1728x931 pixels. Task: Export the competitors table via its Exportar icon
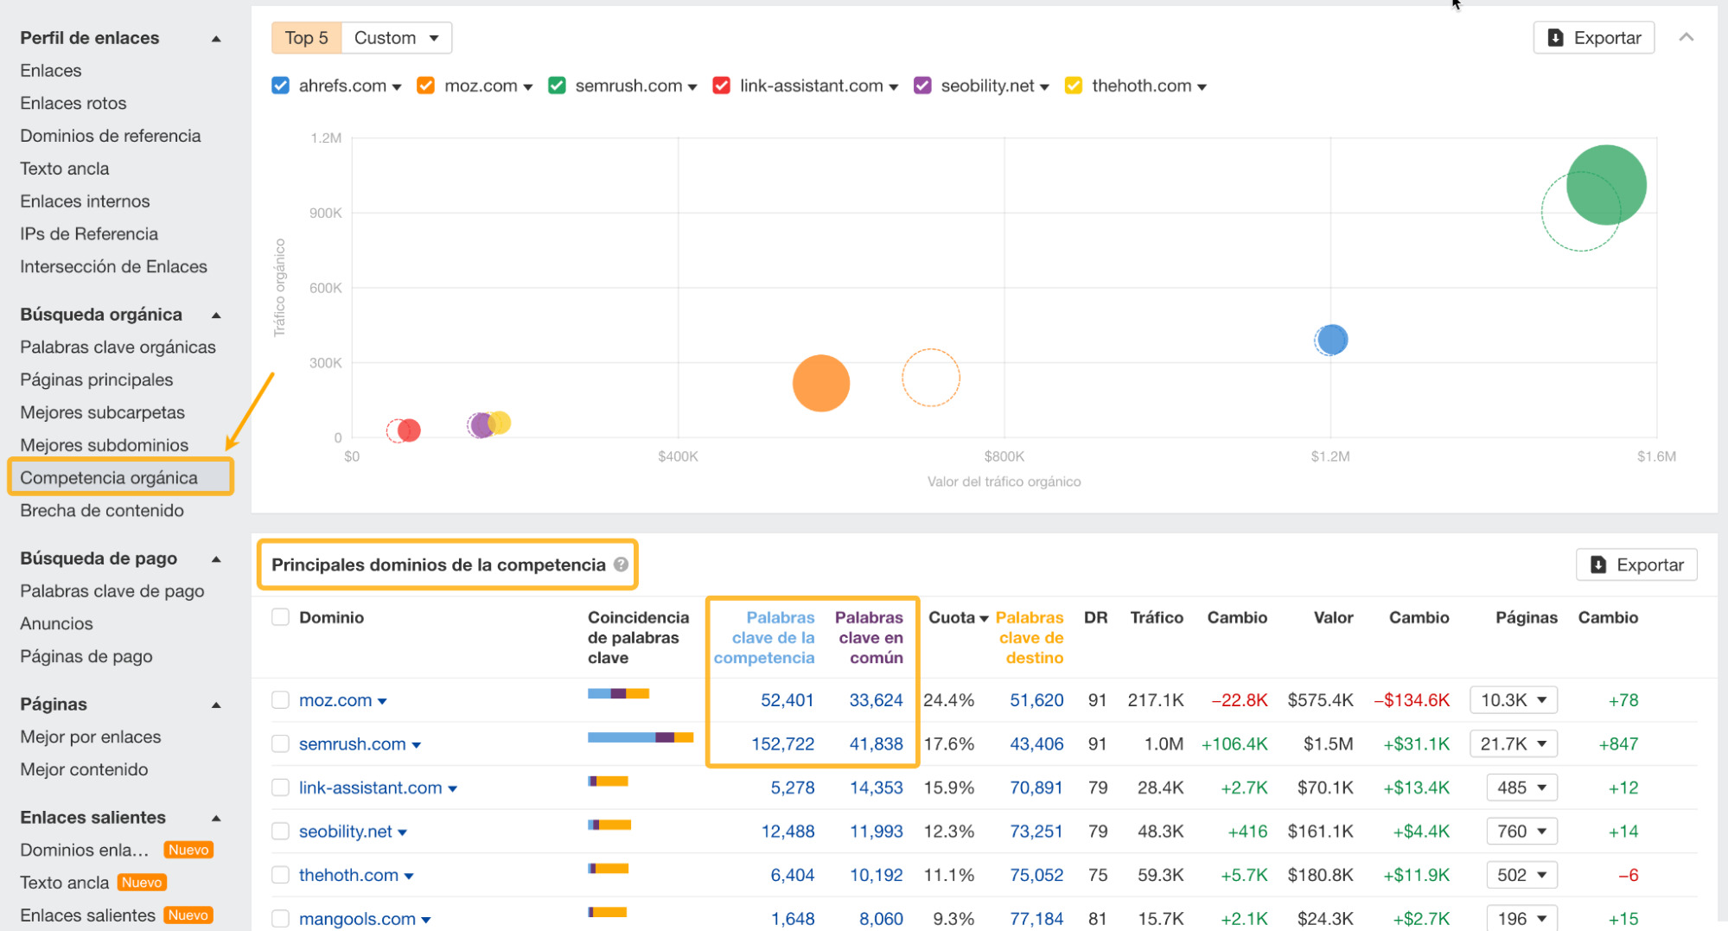[x=1599, y=564]
